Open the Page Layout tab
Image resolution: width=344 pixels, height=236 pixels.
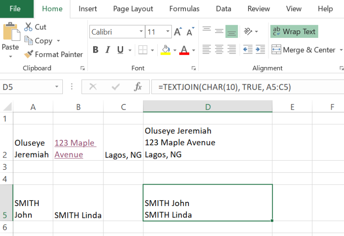pyautogui.click(x=133, y=9)
